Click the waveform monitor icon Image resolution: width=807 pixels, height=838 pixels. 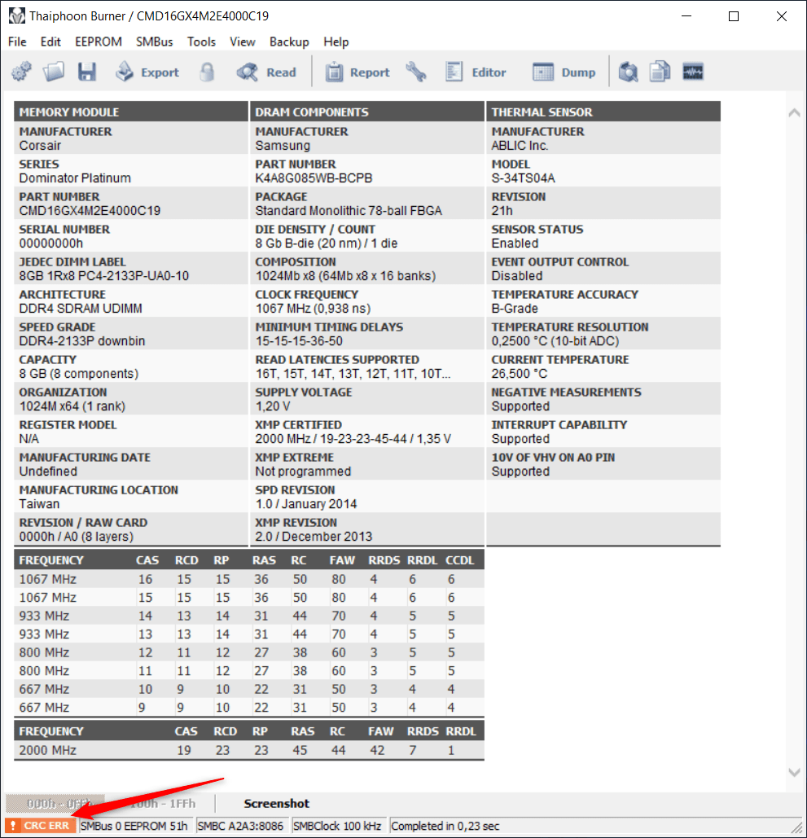coord(693,72)
